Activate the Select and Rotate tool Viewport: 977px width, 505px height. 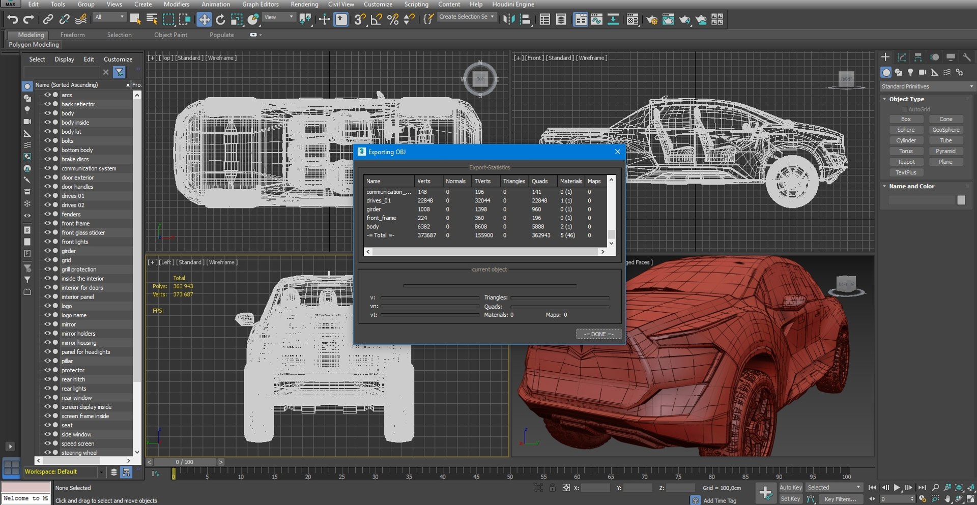pyautogui.click(x=220, y=19)
